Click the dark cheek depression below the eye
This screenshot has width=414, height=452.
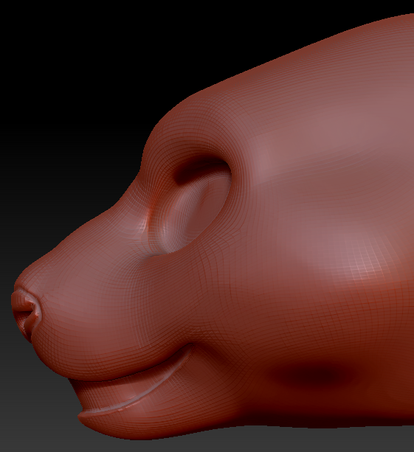(311, 374)
